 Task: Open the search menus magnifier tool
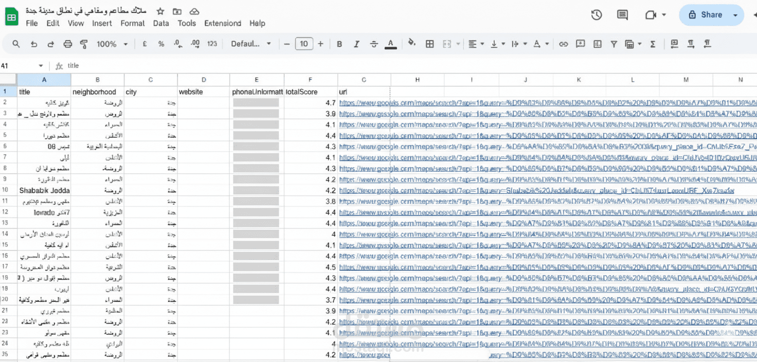[16, 44]
